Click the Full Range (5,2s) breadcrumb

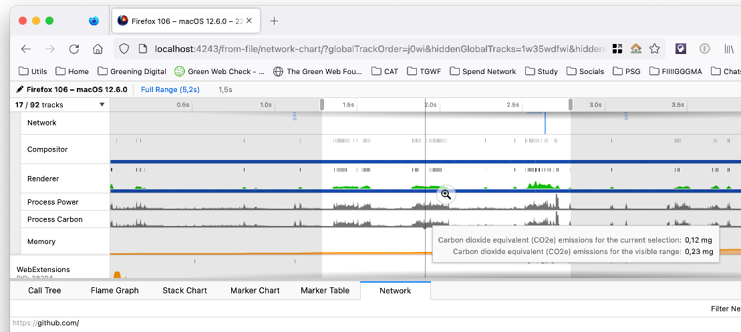tap(170, 89)
